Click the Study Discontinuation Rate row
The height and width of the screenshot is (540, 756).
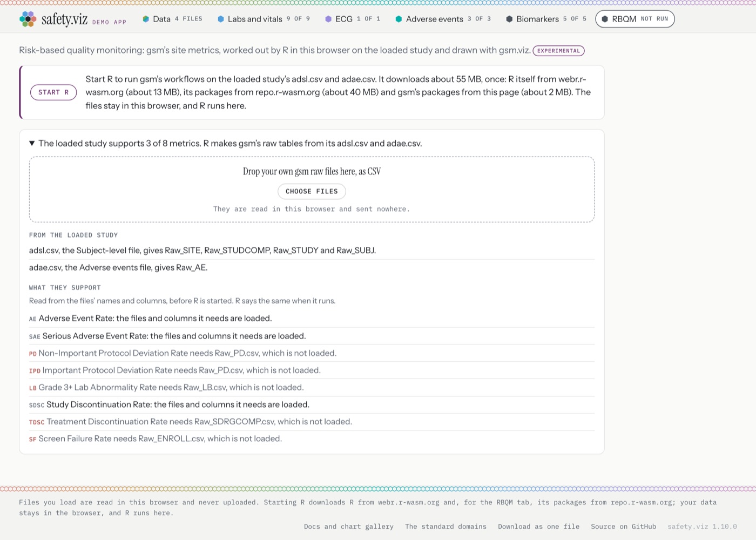tap(312, 404)
